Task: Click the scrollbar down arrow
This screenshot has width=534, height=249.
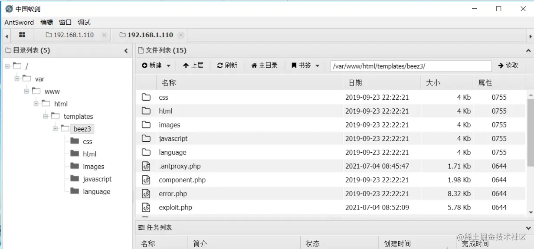Action: (531, 213)
